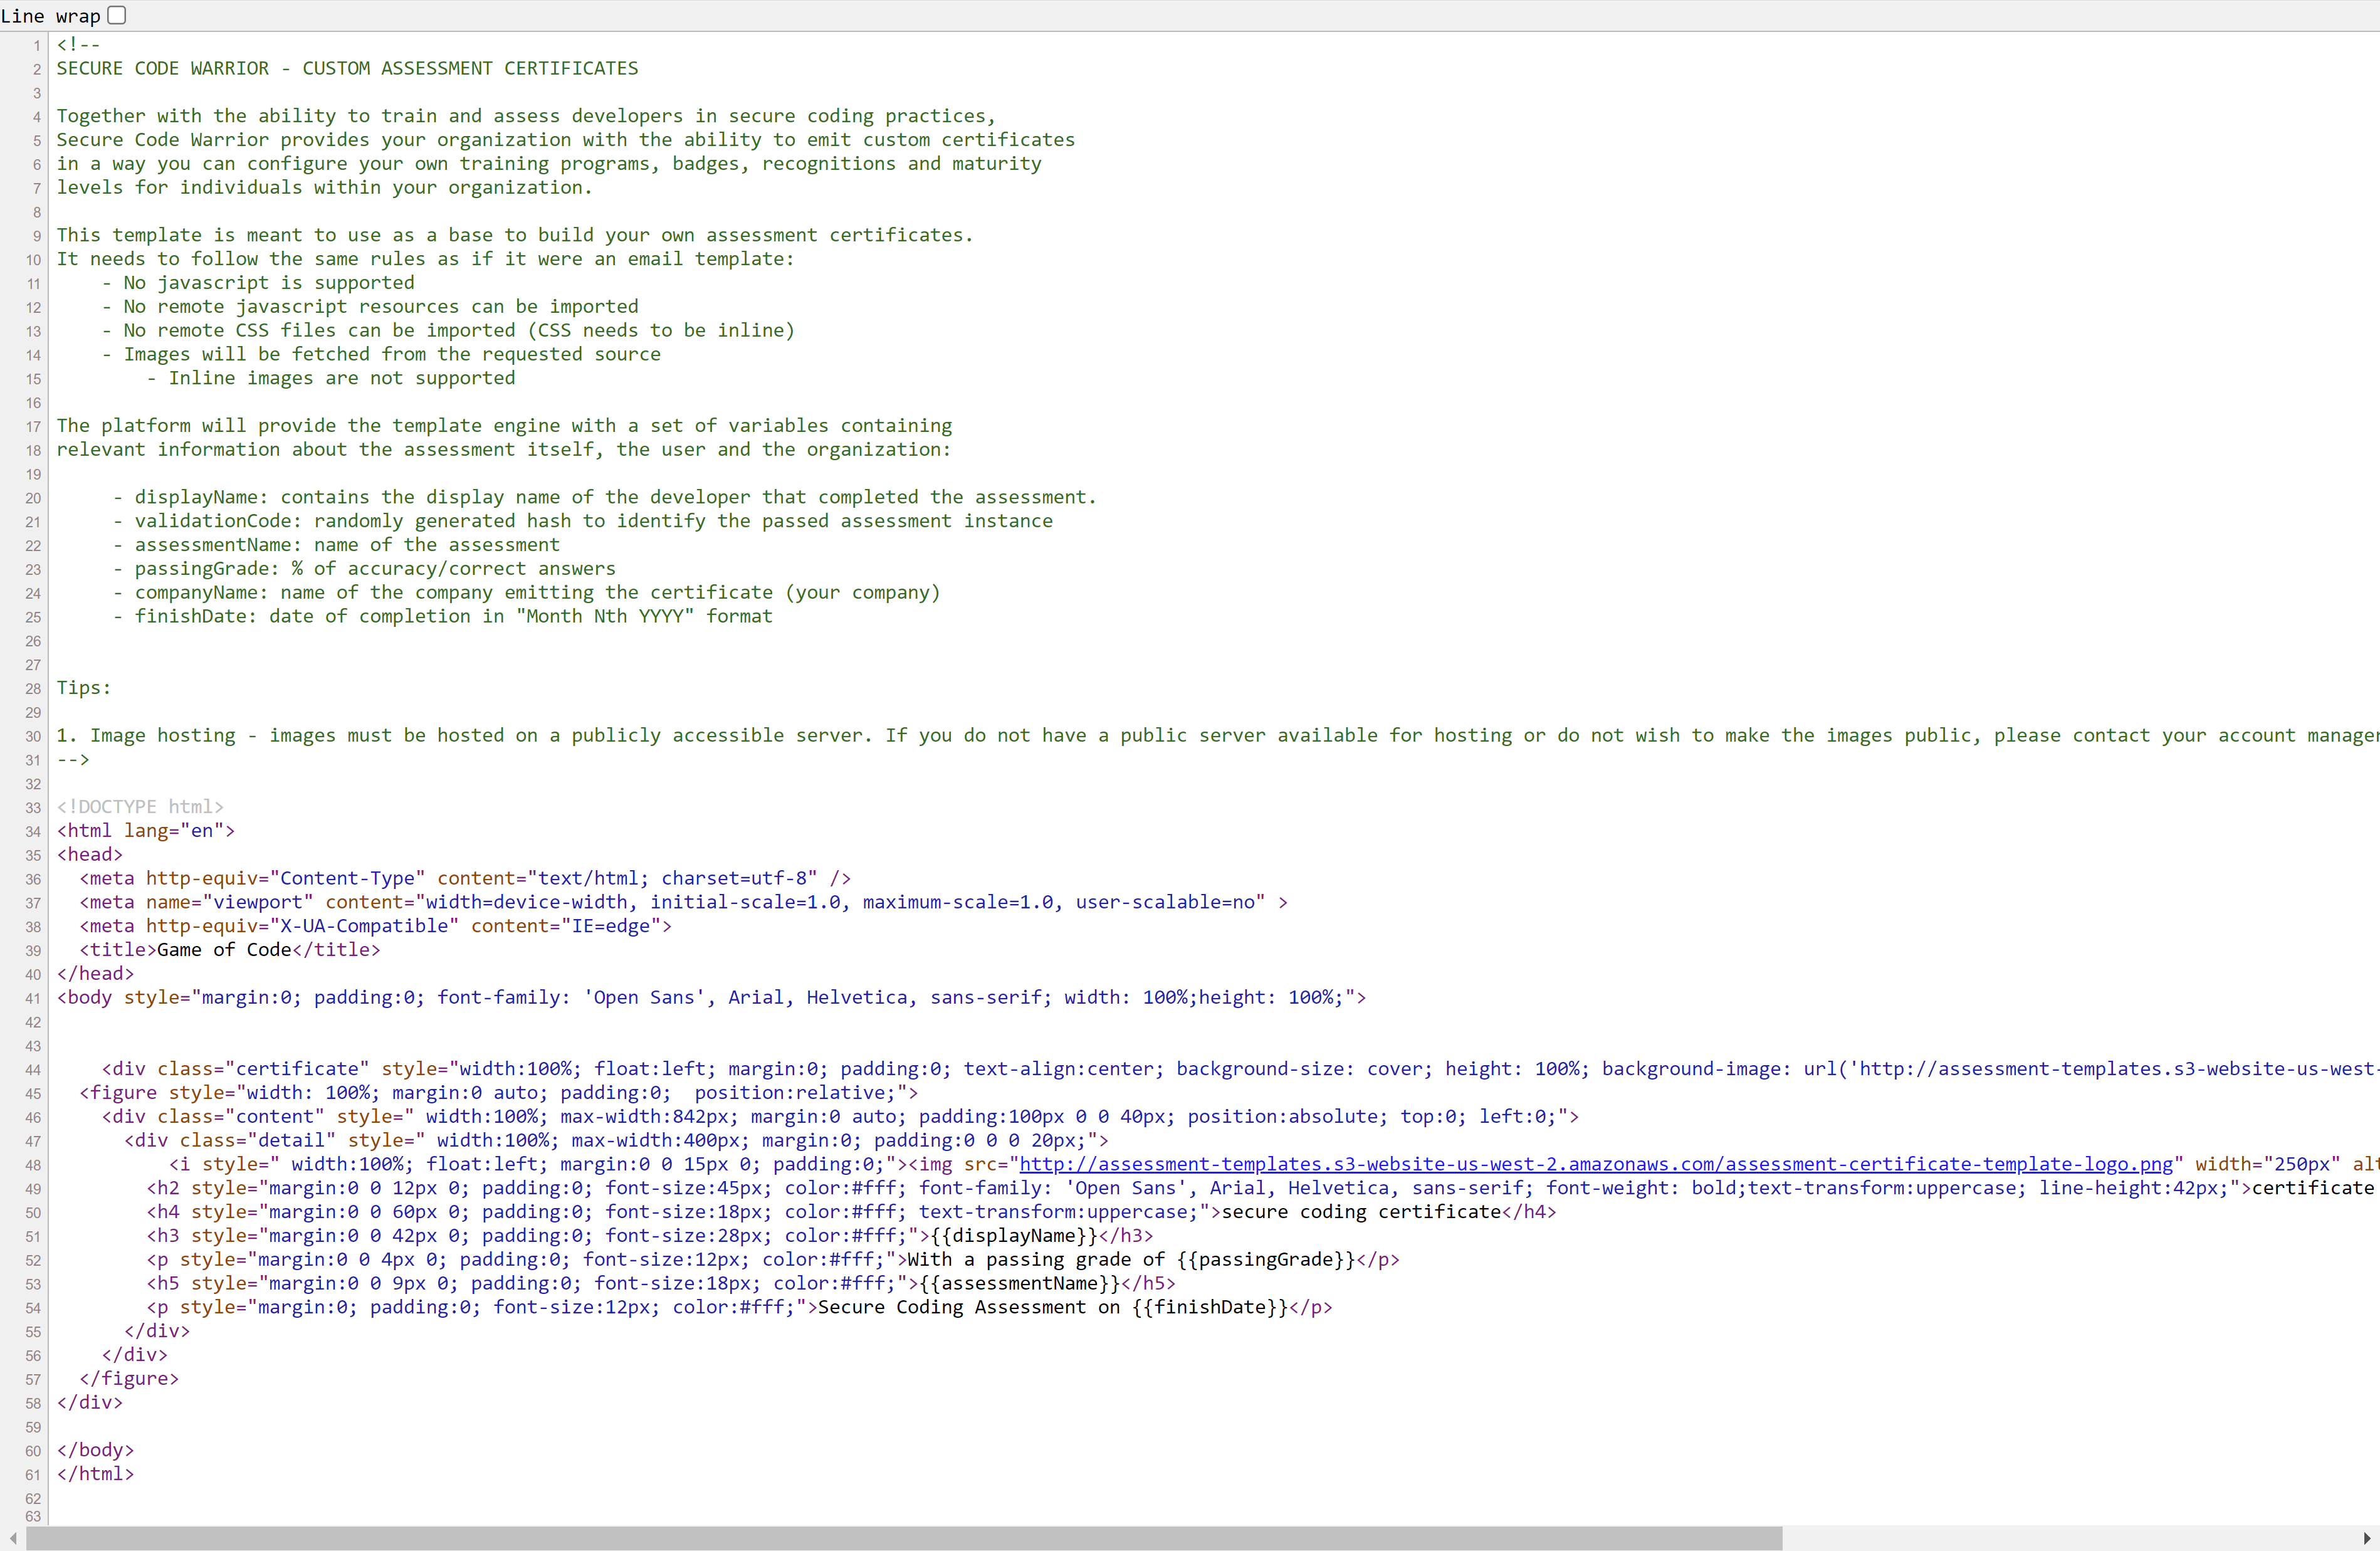The width and height of the screenshot is (2380, 1551).
Task: Click the closing </html> tag
Action: point(95,1474)
